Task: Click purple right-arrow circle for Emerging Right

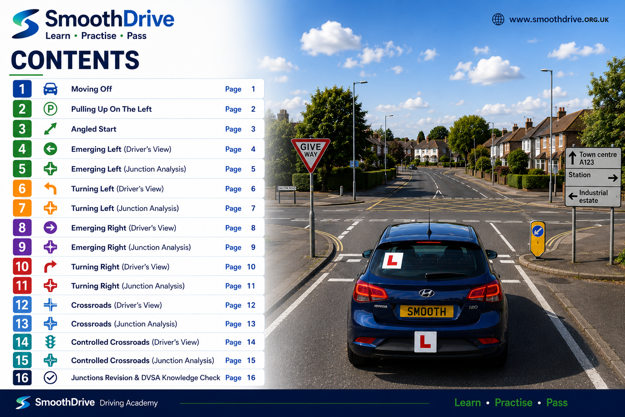Action: [50, 228]
